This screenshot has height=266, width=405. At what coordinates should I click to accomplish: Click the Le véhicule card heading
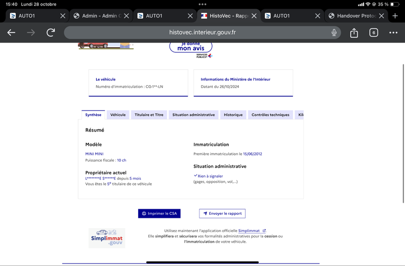[106, 80]
